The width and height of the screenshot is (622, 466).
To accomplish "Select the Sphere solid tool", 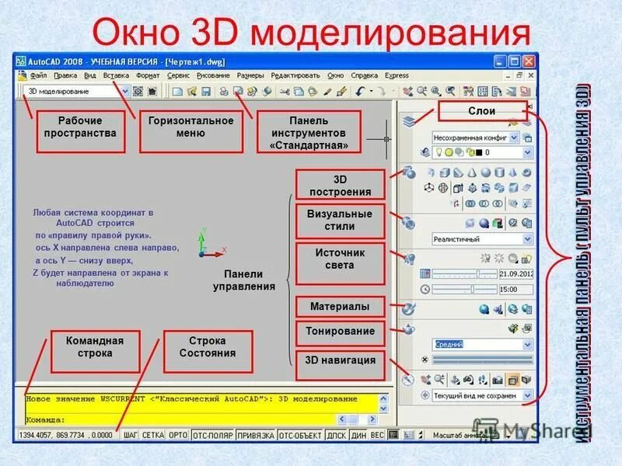I will 485,172.
